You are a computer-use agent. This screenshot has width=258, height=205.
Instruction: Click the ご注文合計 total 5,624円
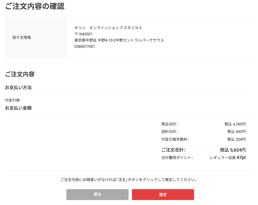coord(233,150)
